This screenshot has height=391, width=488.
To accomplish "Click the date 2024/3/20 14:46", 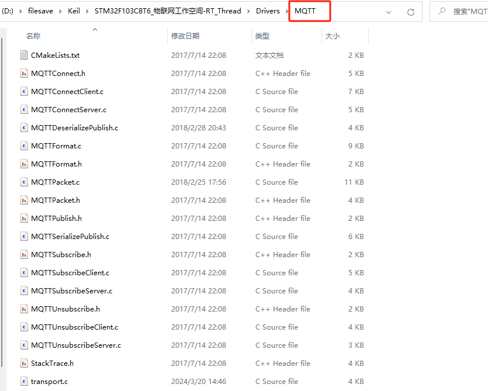I will coord(199,381).
